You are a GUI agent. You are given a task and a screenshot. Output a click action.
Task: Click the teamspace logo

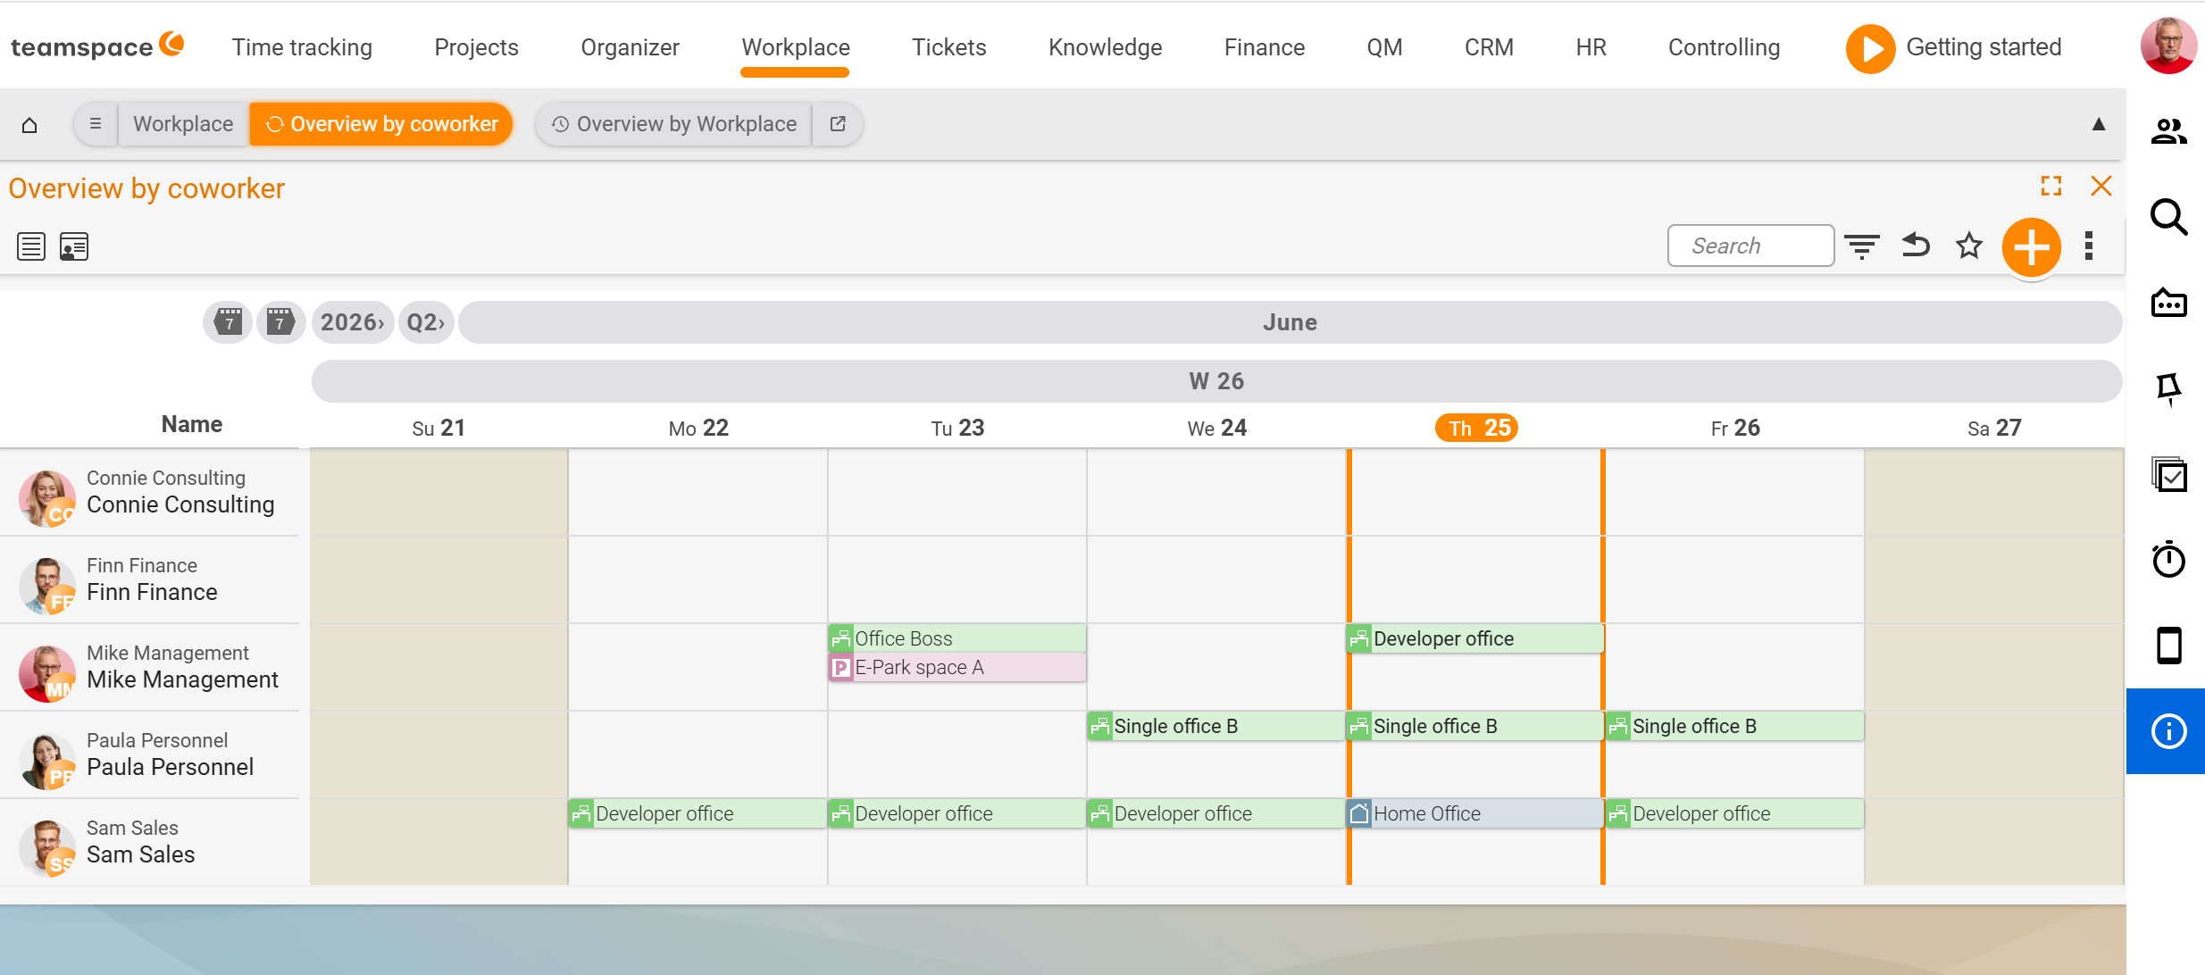[x=96, y=46]
